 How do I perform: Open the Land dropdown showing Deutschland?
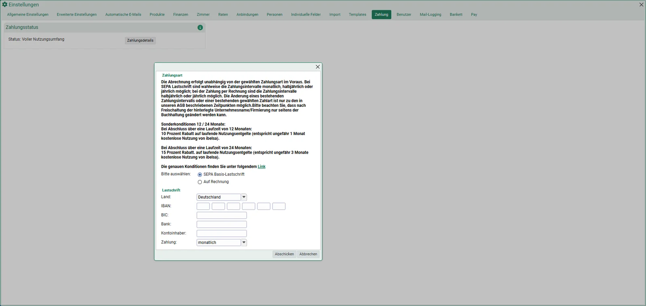pyautogui.click(x=244, y=197)
